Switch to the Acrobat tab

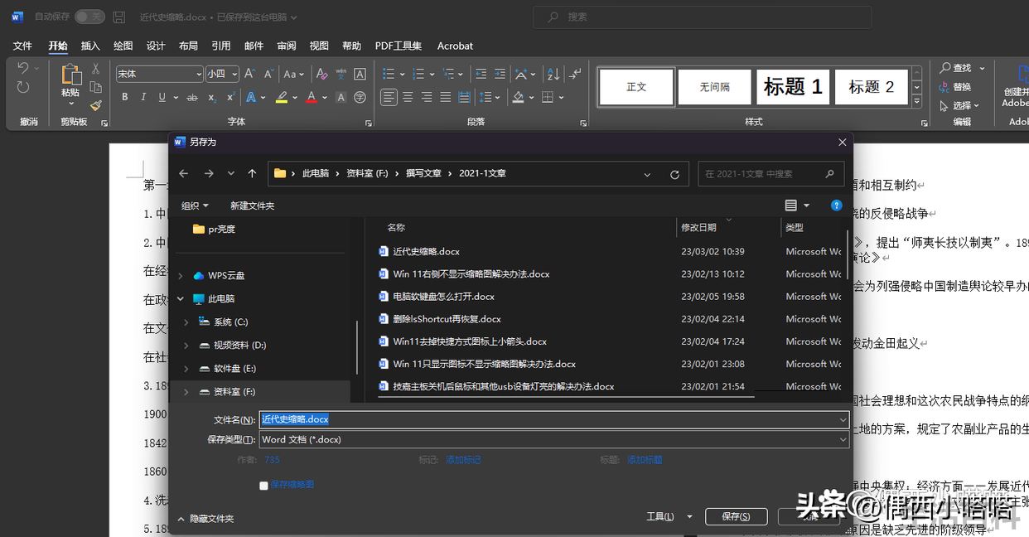(455, 46)
